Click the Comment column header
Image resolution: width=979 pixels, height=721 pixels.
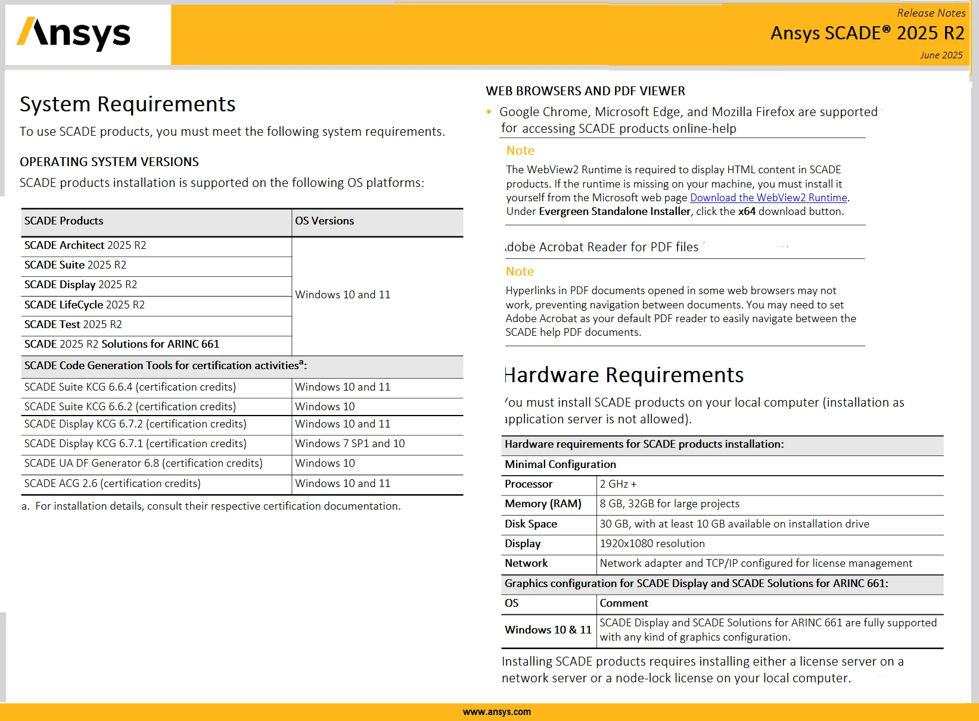[770, 603]
